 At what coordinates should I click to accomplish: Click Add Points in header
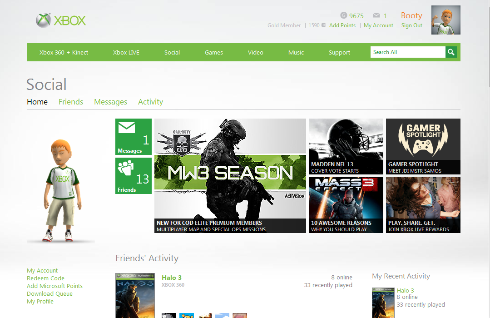click(x=342, y=25)
